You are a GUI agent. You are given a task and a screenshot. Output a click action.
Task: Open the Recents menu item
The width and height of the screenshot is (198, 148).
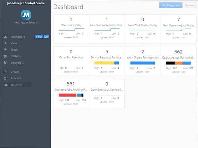pos(16,78)
